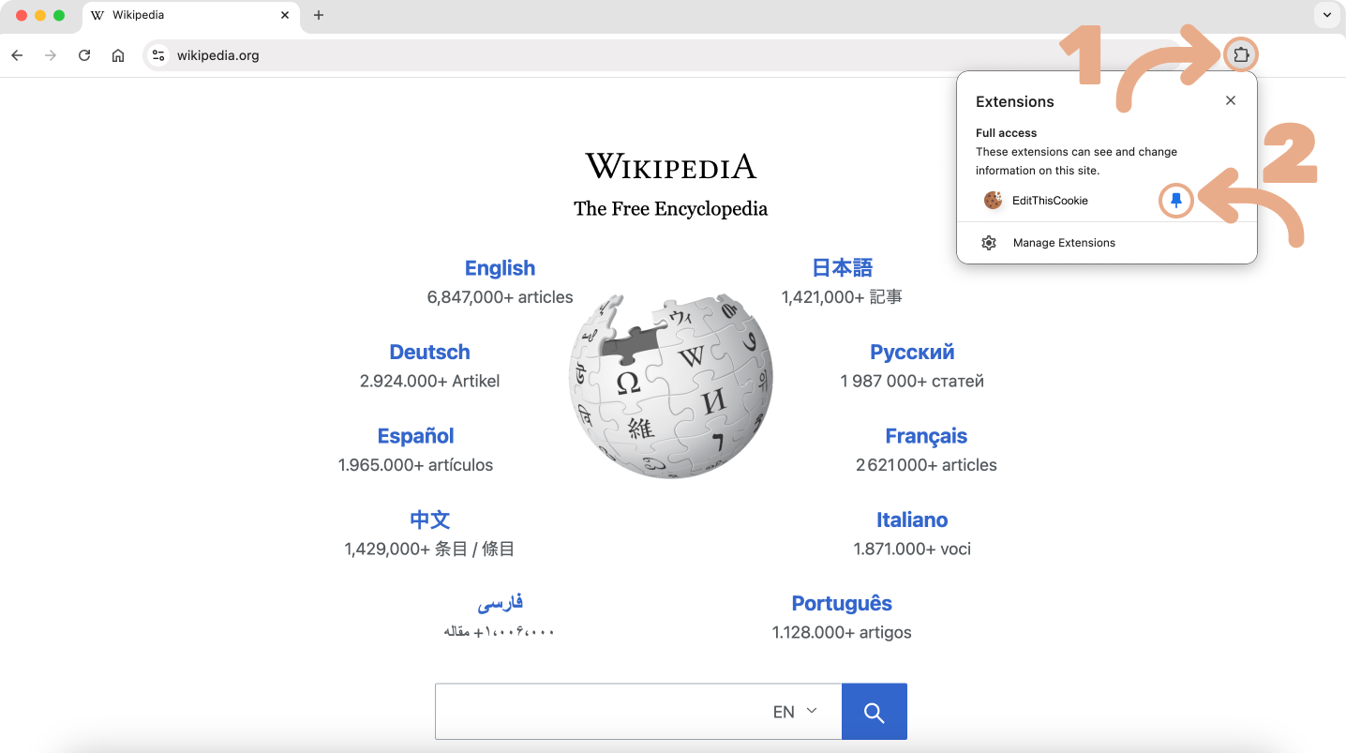
Task: Open the tab search chevron dropdown
Action: coord(1327,15)
